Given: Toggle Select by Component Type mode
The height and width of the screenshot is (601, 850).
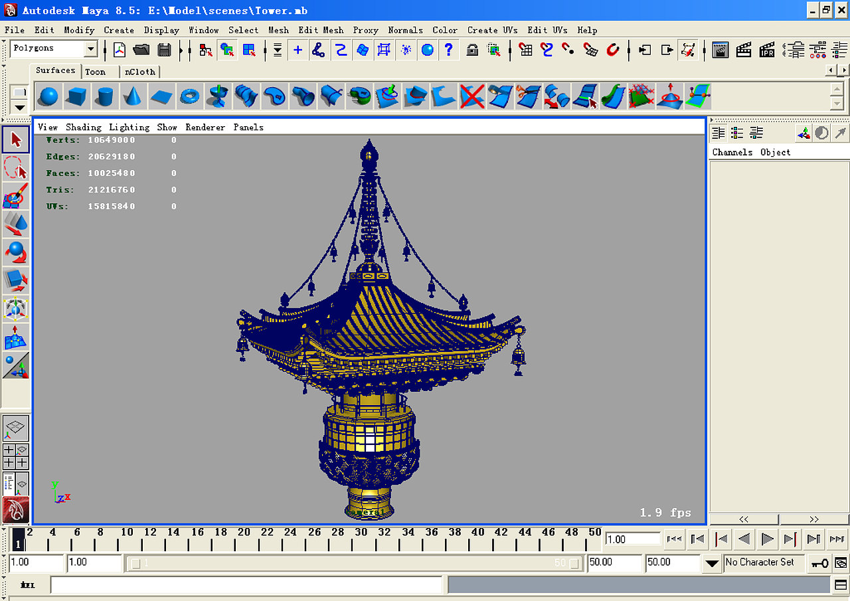Looking at the screenshot, I should click(x=250, y=50).
